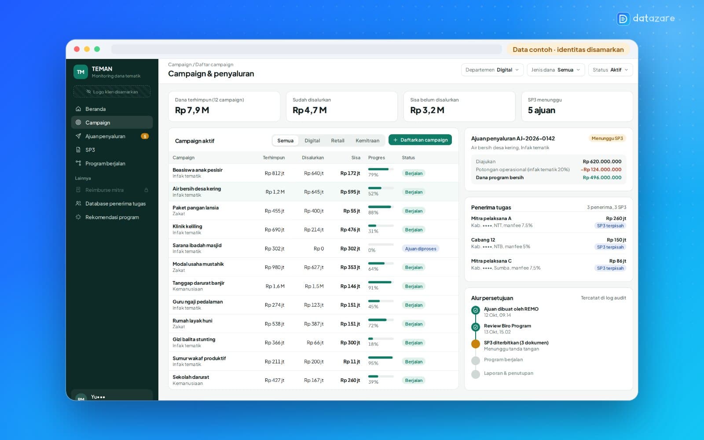Image resolution: width=704 pixels, height=440 pixels.
Task: Click SP3 terpisah tag for Cabang 12
Action: 610,247
